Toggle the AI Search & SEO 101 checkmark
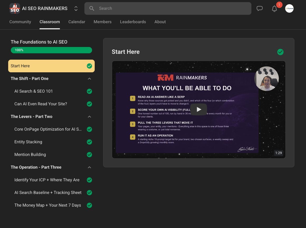Screen dimensions: 306x228 (89, 91)
